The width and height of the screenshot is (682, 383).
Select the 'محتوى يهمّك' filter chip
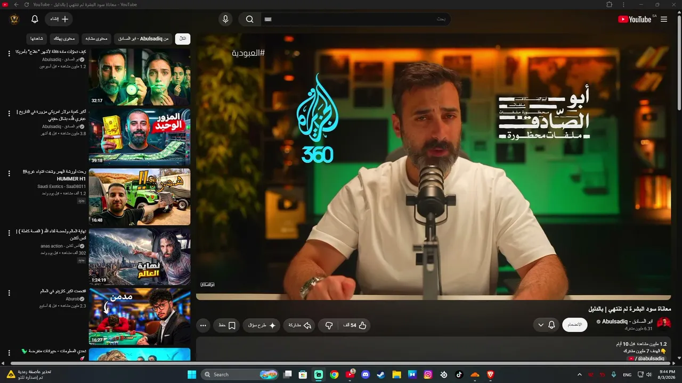pyautogui.click(x=64, y=39)
